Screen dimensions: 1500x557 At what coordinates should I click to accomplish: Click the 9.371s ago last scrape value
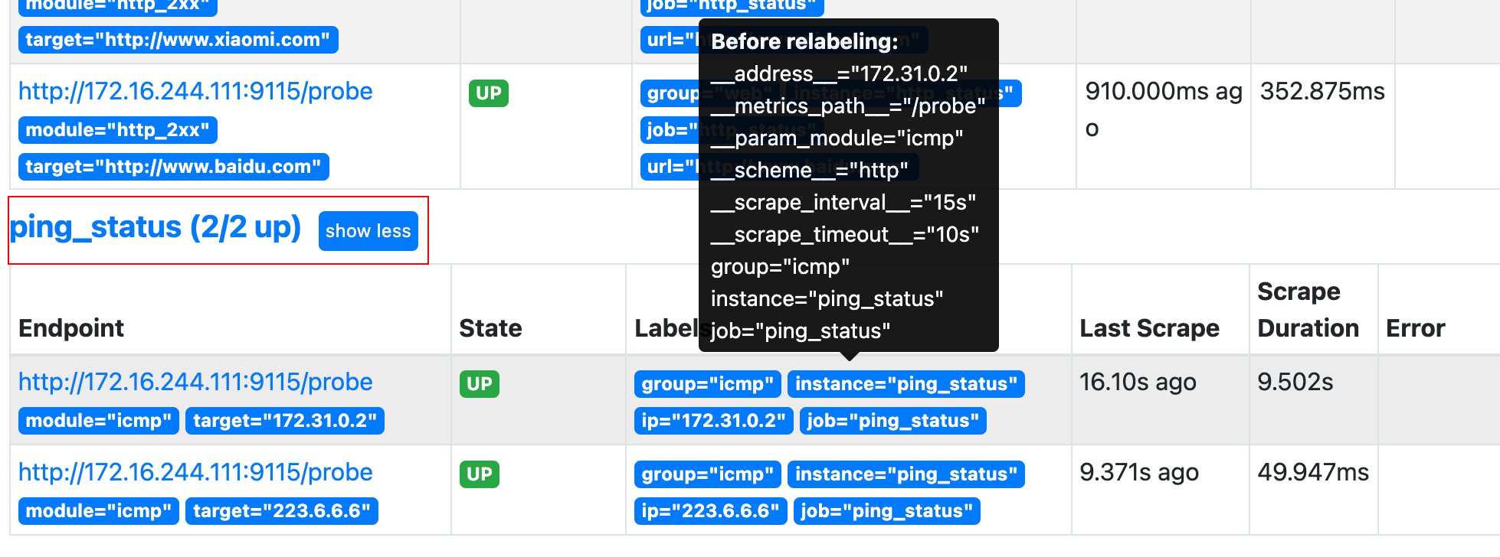coord(1139,472)
